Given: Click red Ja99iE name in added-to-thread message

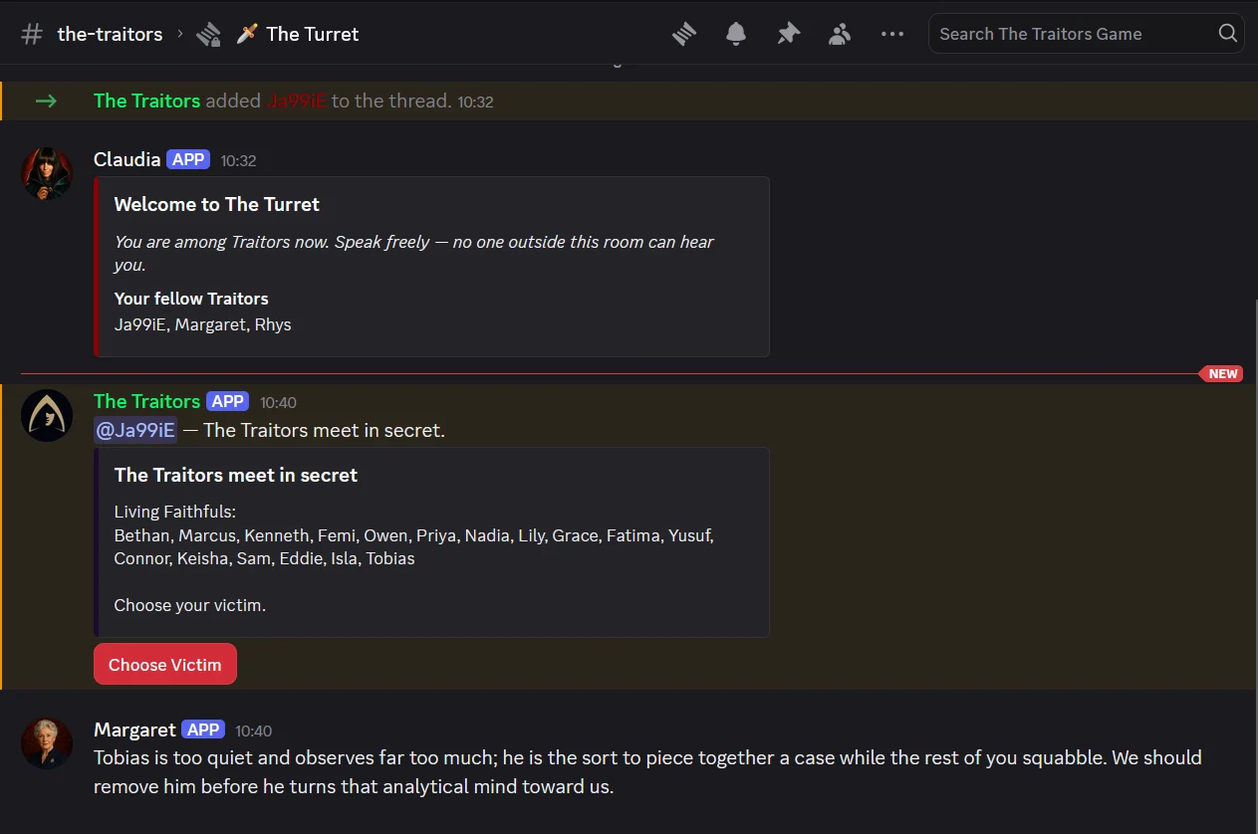Looking at the screenshot, I should (x=296, y=101).
